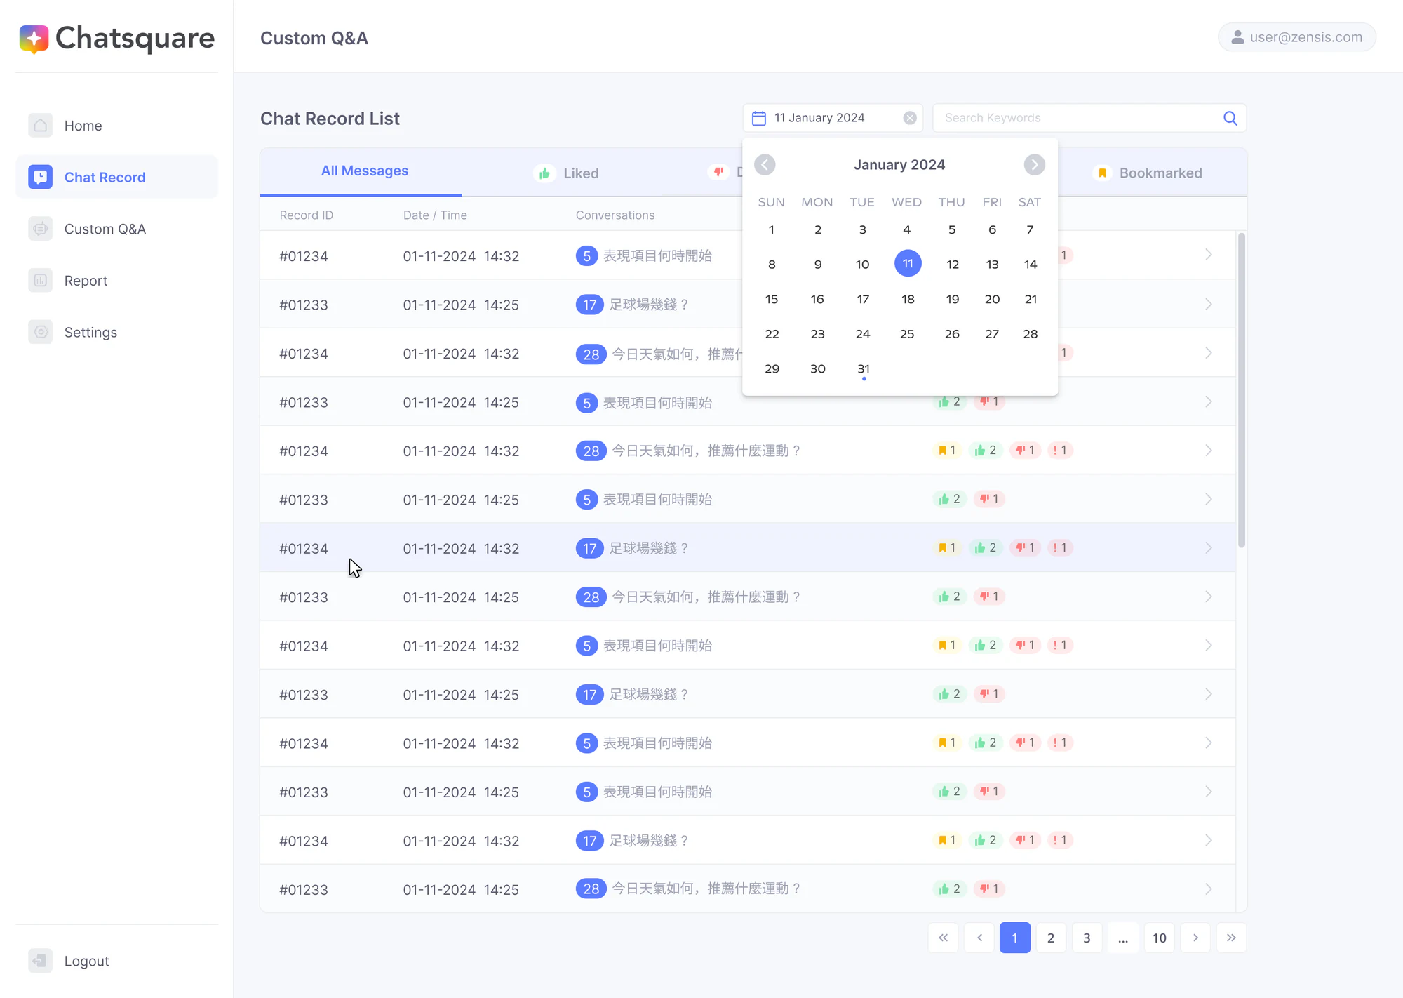
Task: Click thumbs-down badge in last row
Action: point(989,889)
